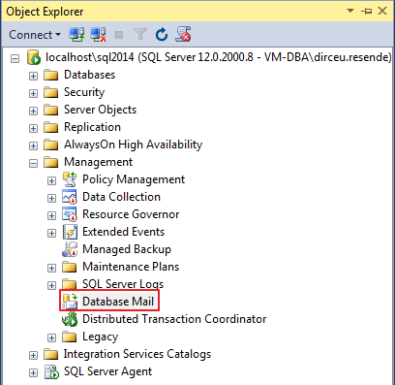Image resolution: width=395 pixels, height=385 pixels.
Task: Click the Disconnect server toolbar icon
Action: 99,35
